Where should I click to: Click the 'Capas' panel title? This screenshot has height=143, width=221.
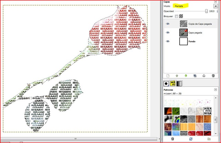(x=166, y=2)
